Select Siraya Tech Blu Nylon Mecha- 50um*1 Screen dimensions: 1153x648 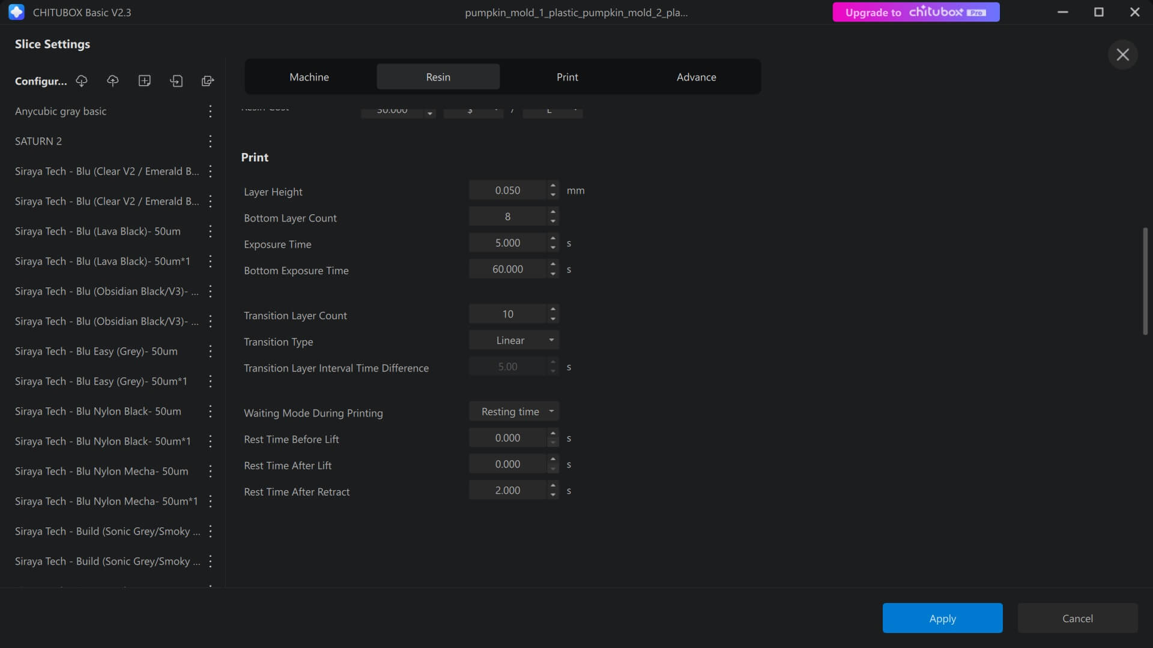click(x=106, y=501)
